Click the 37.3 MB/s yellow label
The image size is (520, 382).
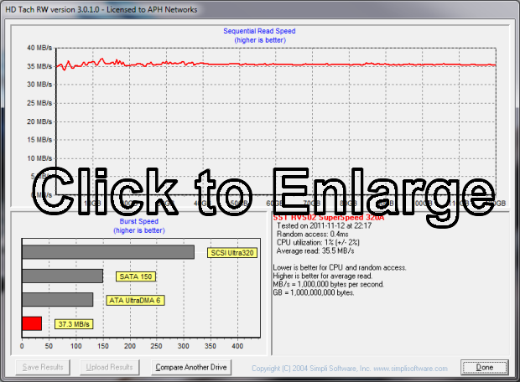pyautogui.click(x=74, y=323)
